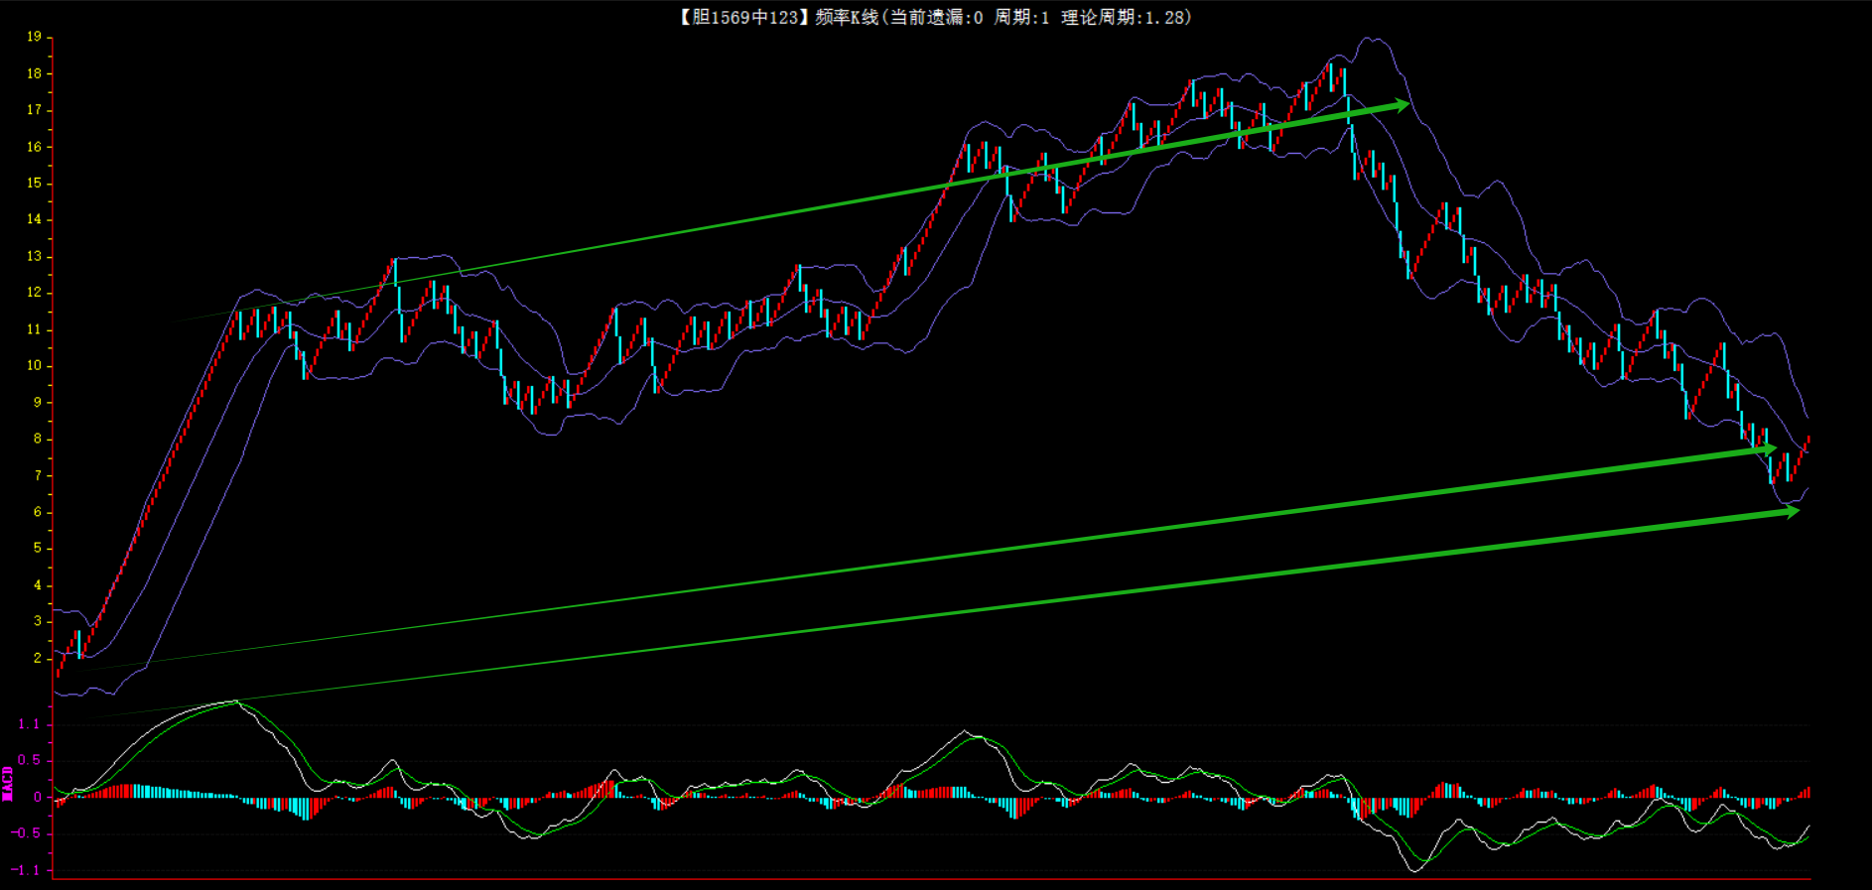Click price label 15 on the Y axis
The width and height of the screenshot is (1872, 890).
(x=35, y=183)
